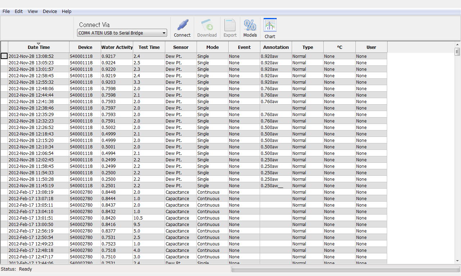Open the Device menu
The height and width of the screenshot is (276, 461).
click(x=50, y=11)
